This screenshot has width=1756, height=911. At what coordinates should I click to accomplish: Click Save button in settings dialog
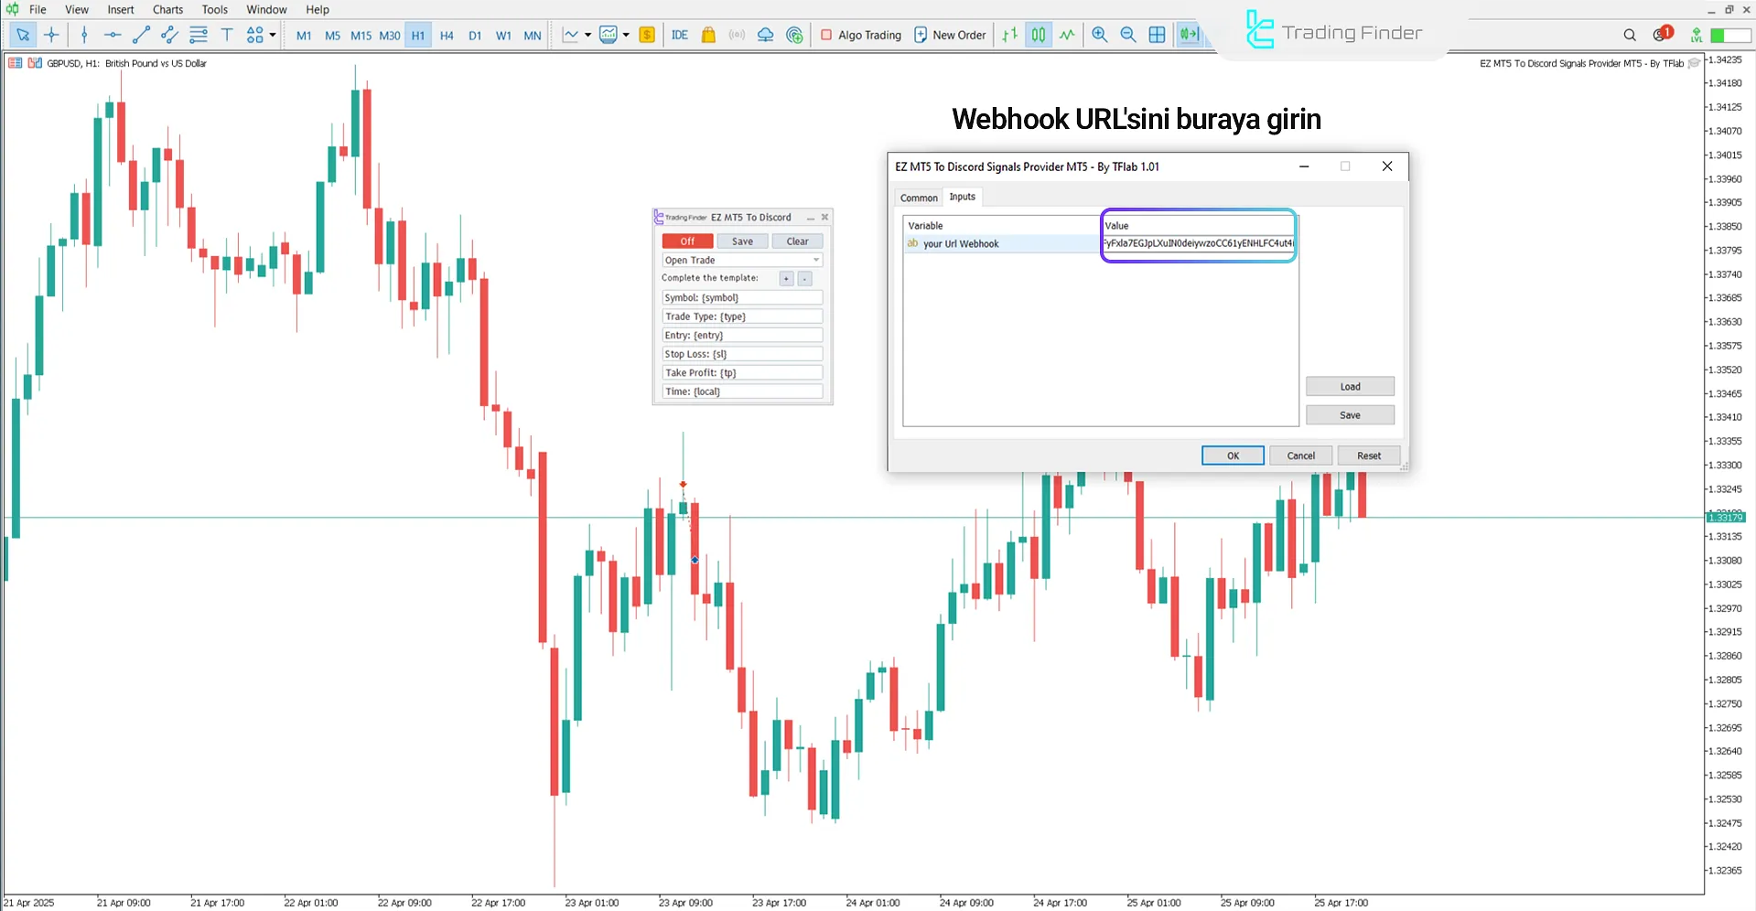click(1350, 415)
